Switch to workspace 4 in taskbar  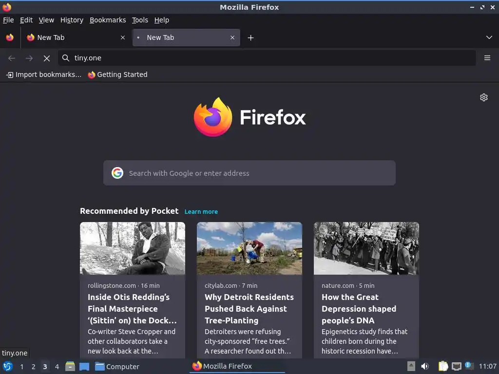tap(57, 367)
